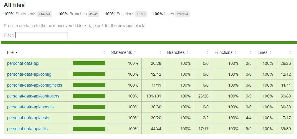Image resolution: width=297 pixels, height=139 pixels.
Task: Click the controllers row coverage progress bar
Action: coord(89,96)
